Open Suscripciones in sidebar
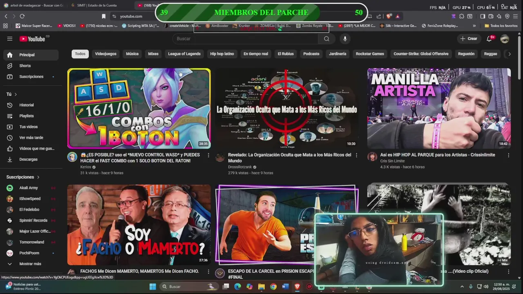This screenshot has height=294, width=523. [31, 77]
